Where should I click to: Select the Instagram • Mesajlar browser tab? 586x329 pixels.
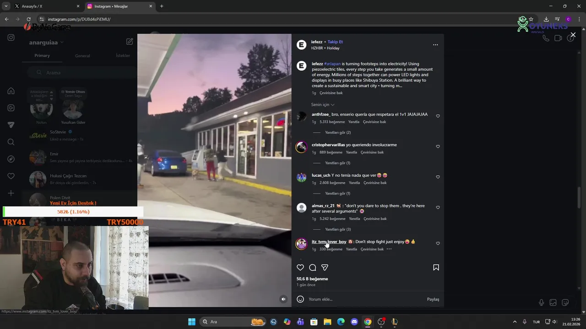point(120,6)
